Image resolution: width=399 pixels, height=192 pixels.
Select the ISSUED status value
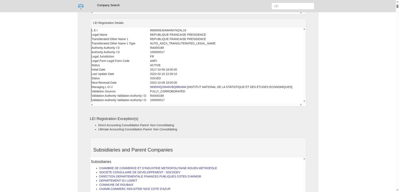pyautogui.click(x=155, y=78)
